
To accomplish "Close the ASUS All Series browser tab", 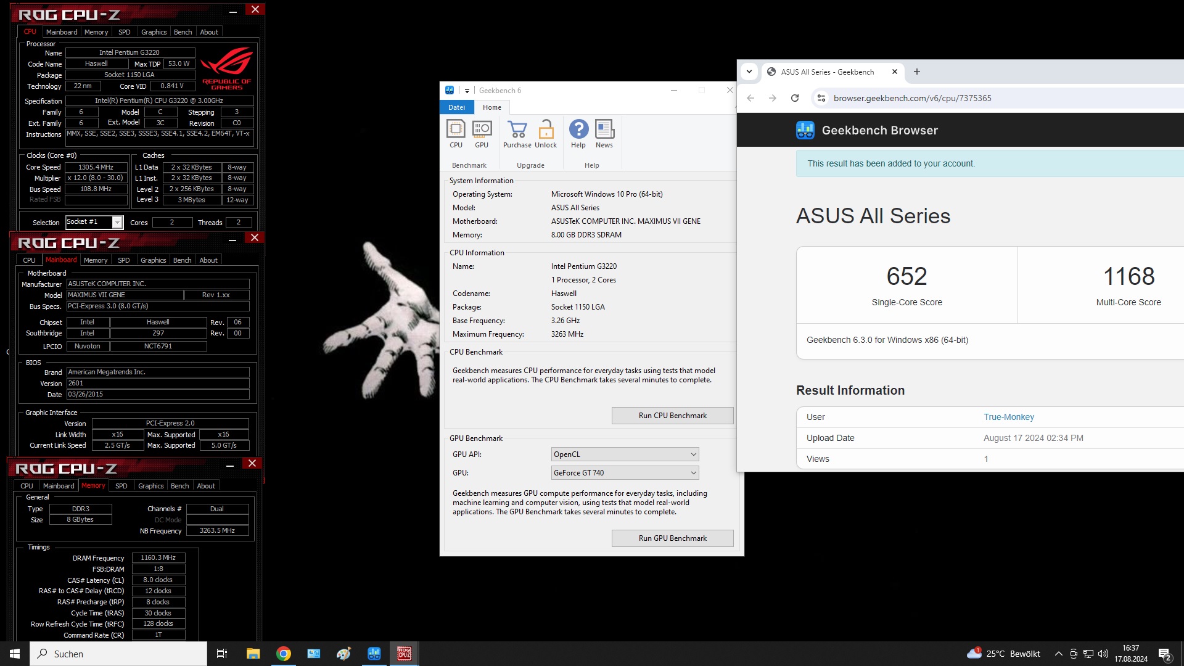I will click(x=895, y=72).
